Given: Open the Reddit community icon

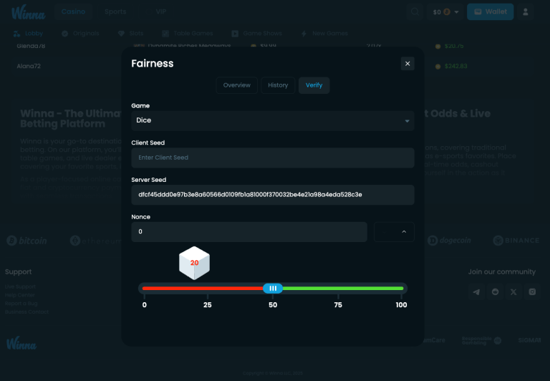Looking at the screenshot, I should click(x=496, y=291).
